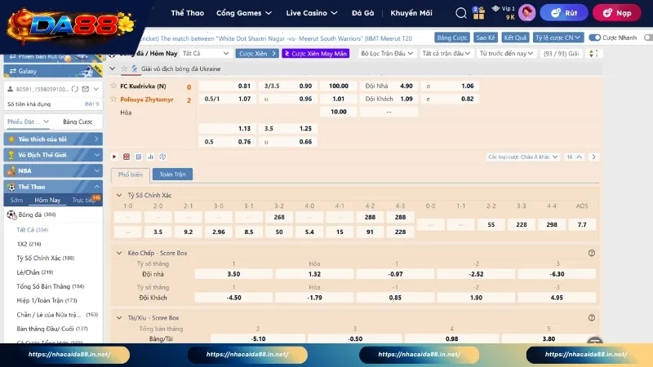
Task: Refresh the account balance icon
Action: pos(75,89)
